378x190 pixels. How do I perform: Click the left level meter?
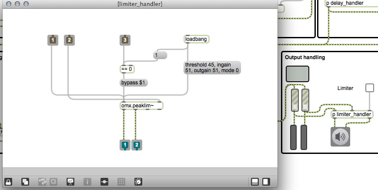click(293, 137)
